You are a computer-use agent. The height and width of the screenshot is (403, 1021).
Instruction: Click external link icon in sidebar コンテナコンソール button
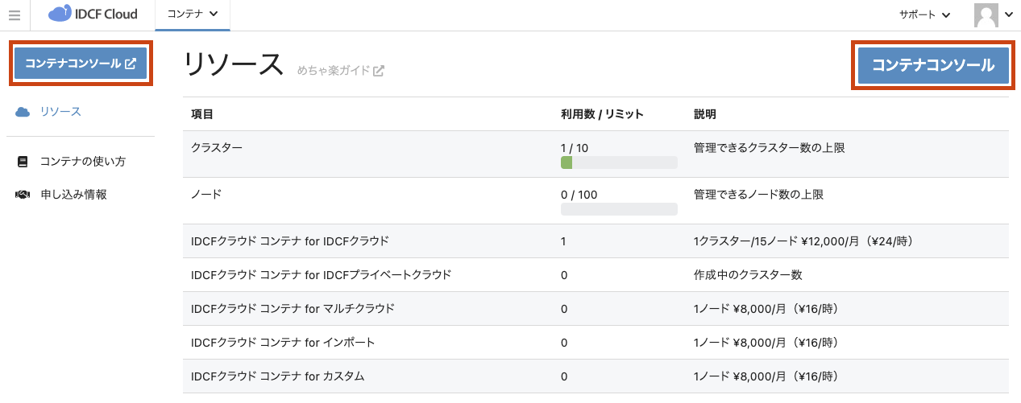click(131, 64)
